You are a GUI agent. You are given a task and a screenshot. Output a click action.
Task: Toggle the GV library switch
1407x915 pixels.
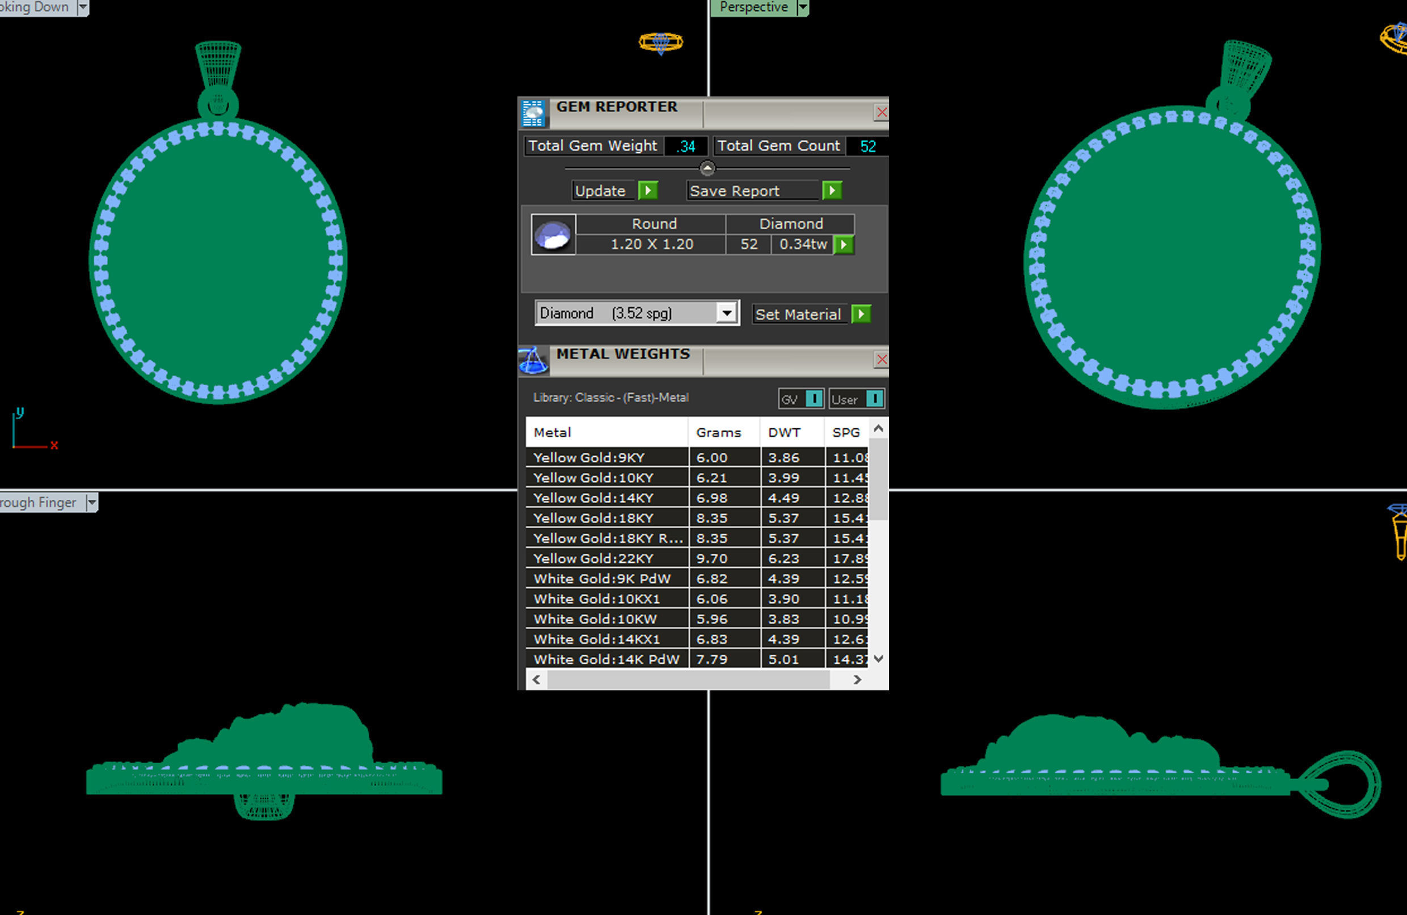tap(814, 399)
